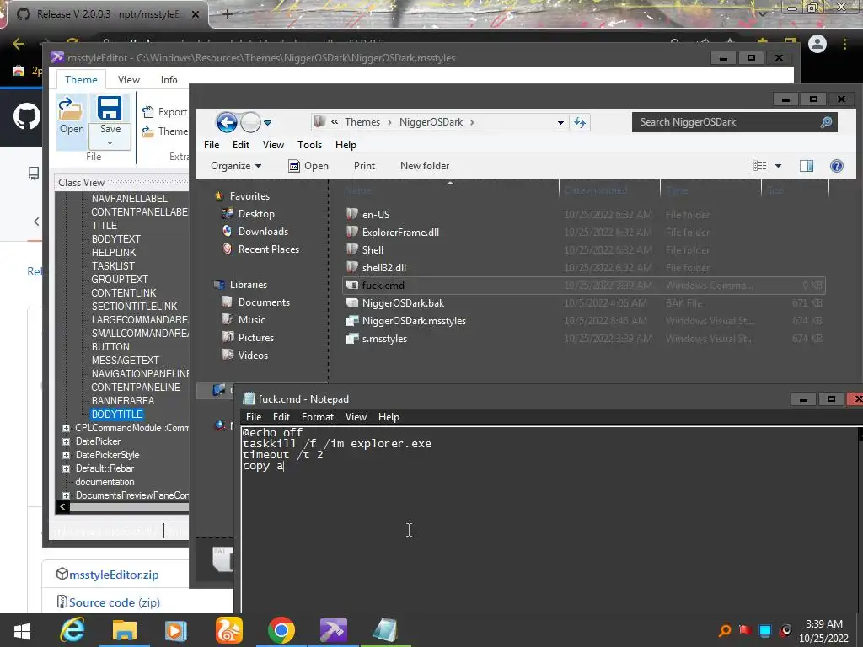Select MESSAGETEXT in the Class View tree
The width and height of the screenshot is (863, 647).
(125, 361)
